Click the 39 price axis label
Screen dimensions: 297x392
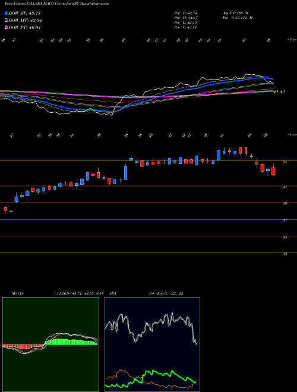coord(285,204)
